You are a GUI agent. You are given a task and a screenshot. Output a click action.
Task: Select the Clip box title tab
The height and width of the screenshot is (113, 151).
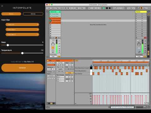(x=51, y=61)
